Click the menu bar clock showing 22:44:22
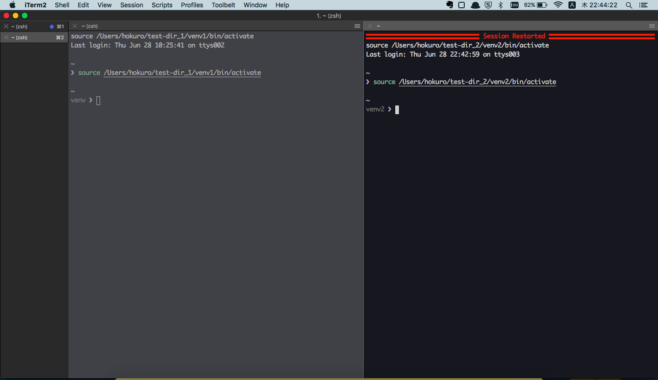Screen dimensions: 658x380 599,5
